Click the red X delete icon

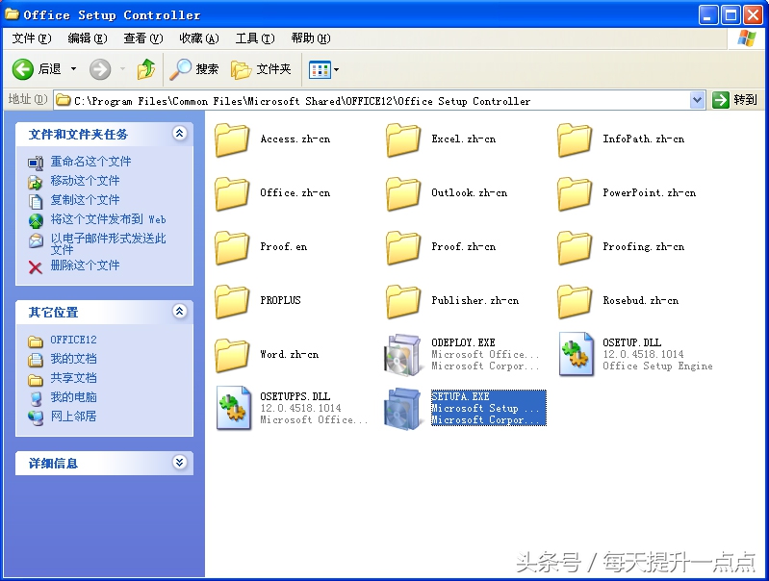point(36,266)
